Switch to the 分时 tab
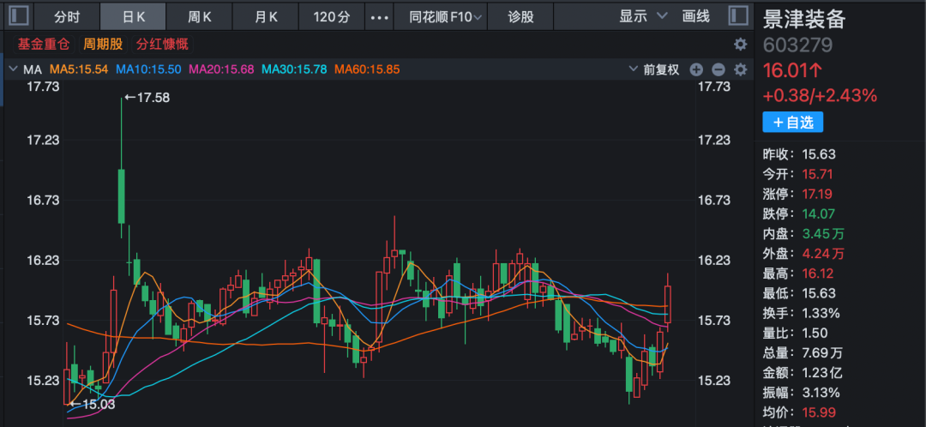The width and height of the screenshot is (926, 427). (68, 16)
